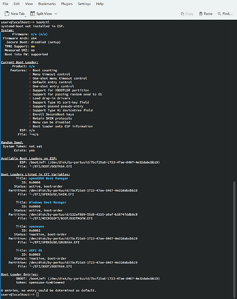Click 'Available Boot Loaders on ESP:' heading
237x299 pixels.
[29, 158]
